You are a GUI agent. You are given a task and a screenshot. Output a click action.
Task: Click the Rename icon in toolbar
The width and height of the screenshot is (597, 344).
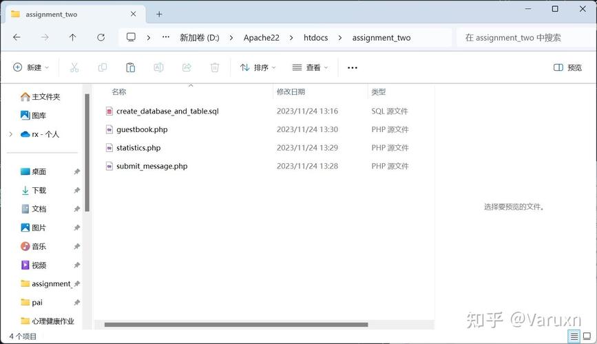point(158,67)
